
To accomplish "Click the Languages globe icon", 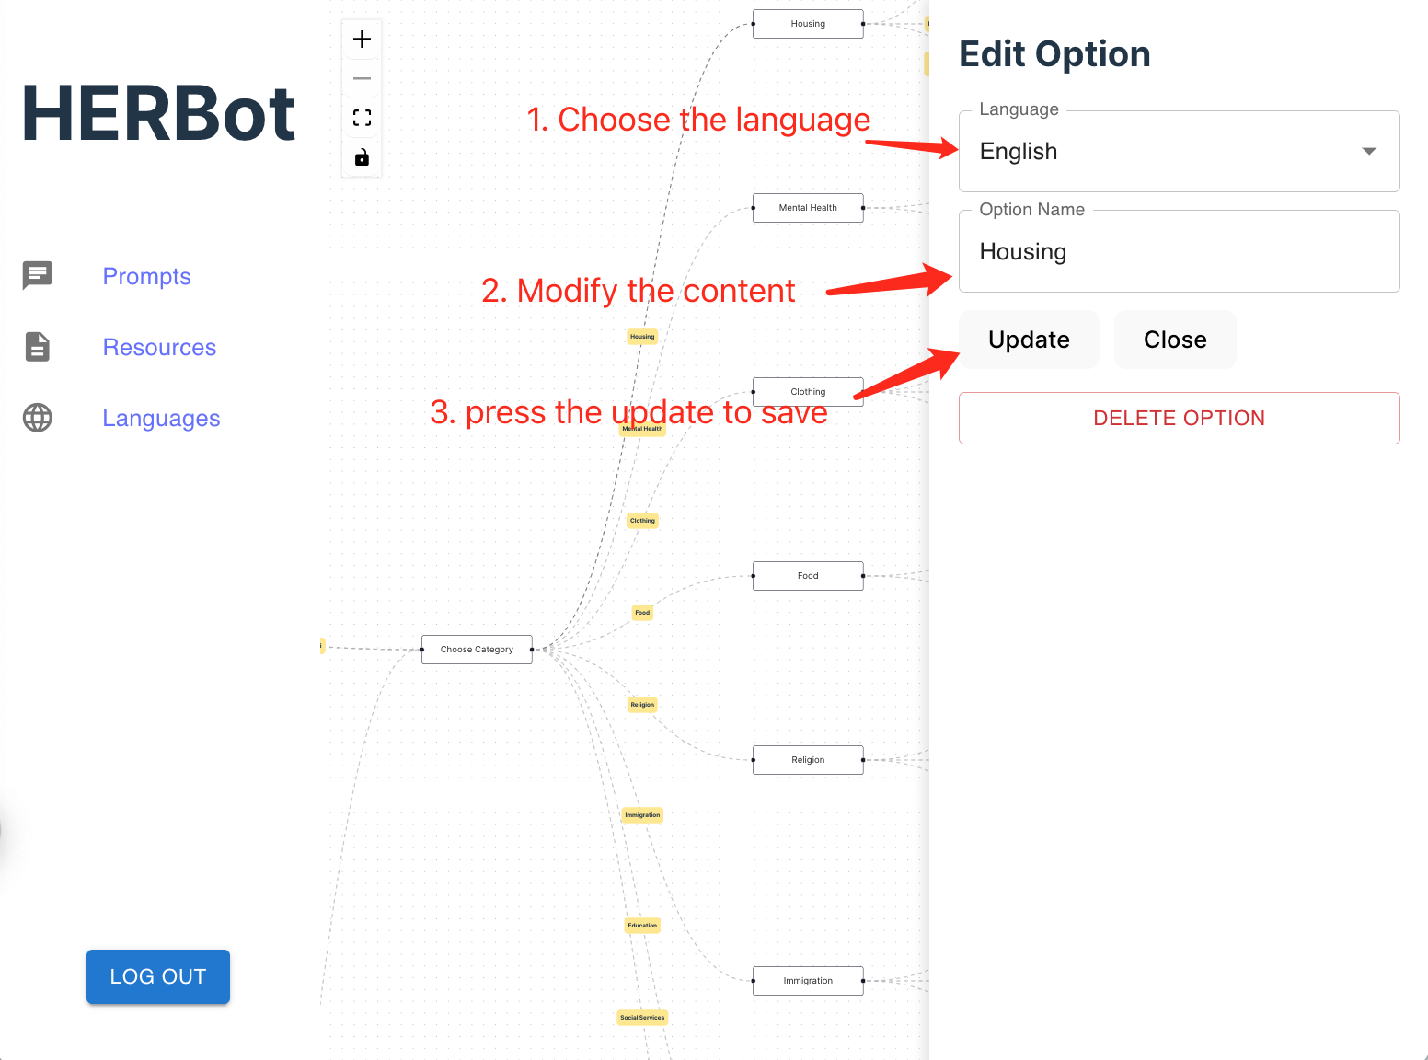I will click(x=38, y=418).
